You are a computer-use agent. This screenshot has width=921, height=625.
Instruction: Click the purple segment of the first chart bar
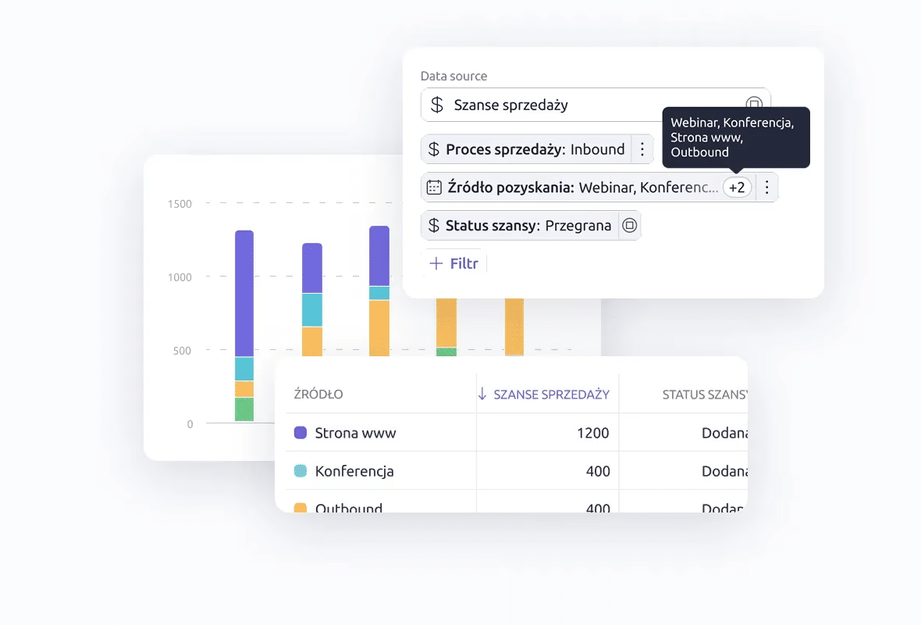(244, 293)
